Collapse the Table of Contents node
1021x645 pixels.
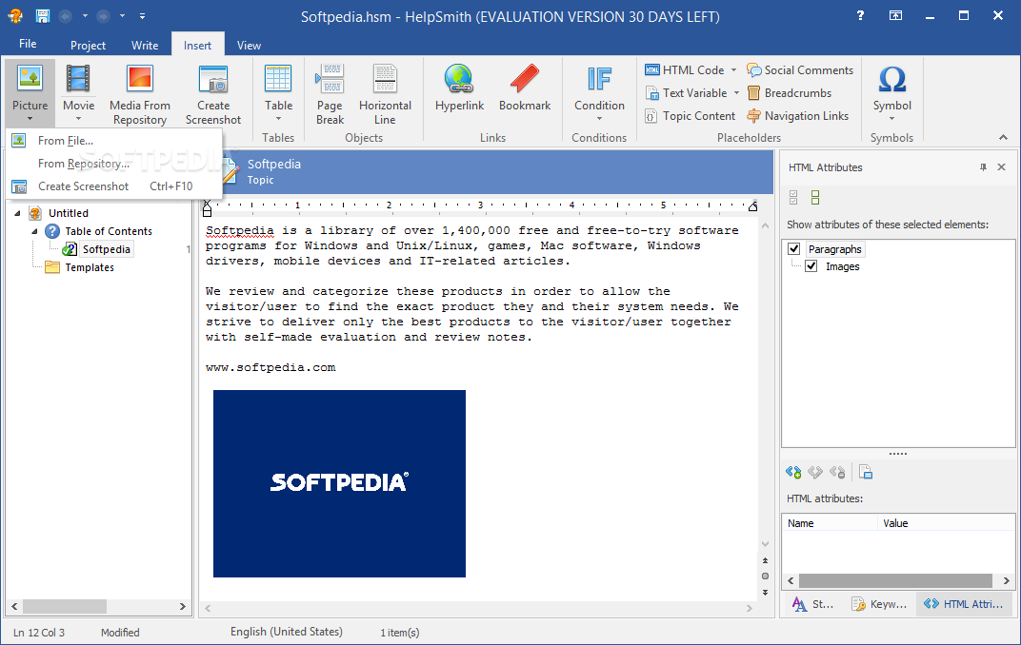click(34, 231)
